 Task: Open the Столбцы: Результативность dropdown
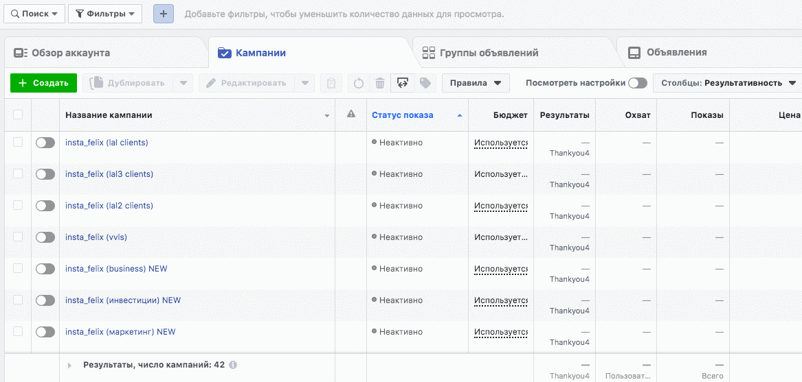[728, 83]
